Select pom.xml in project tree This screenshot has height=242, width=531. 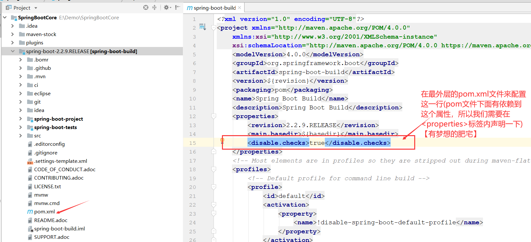coord(45,211)
